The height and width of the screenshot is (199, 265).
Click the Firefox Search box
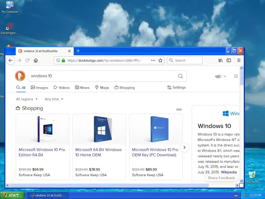[185, 60]
